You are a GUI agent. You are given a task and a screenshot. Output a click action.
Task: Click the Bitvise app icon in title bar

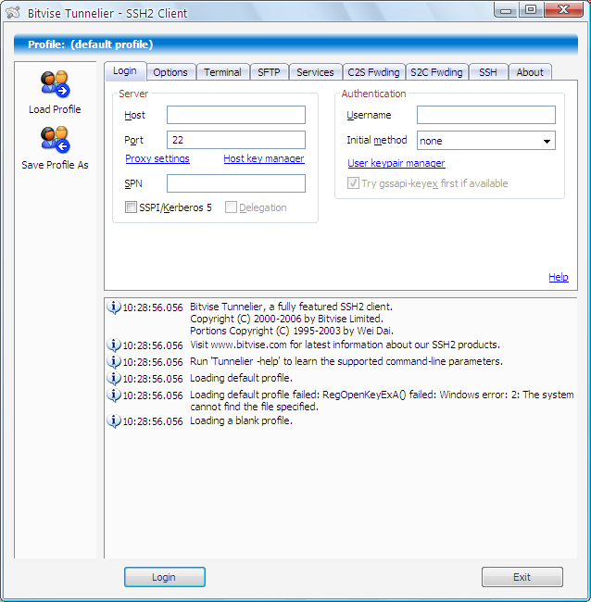13,12
